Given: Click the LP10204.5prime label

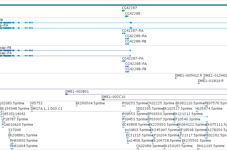Looking at the screenshot, I should 166,135.
